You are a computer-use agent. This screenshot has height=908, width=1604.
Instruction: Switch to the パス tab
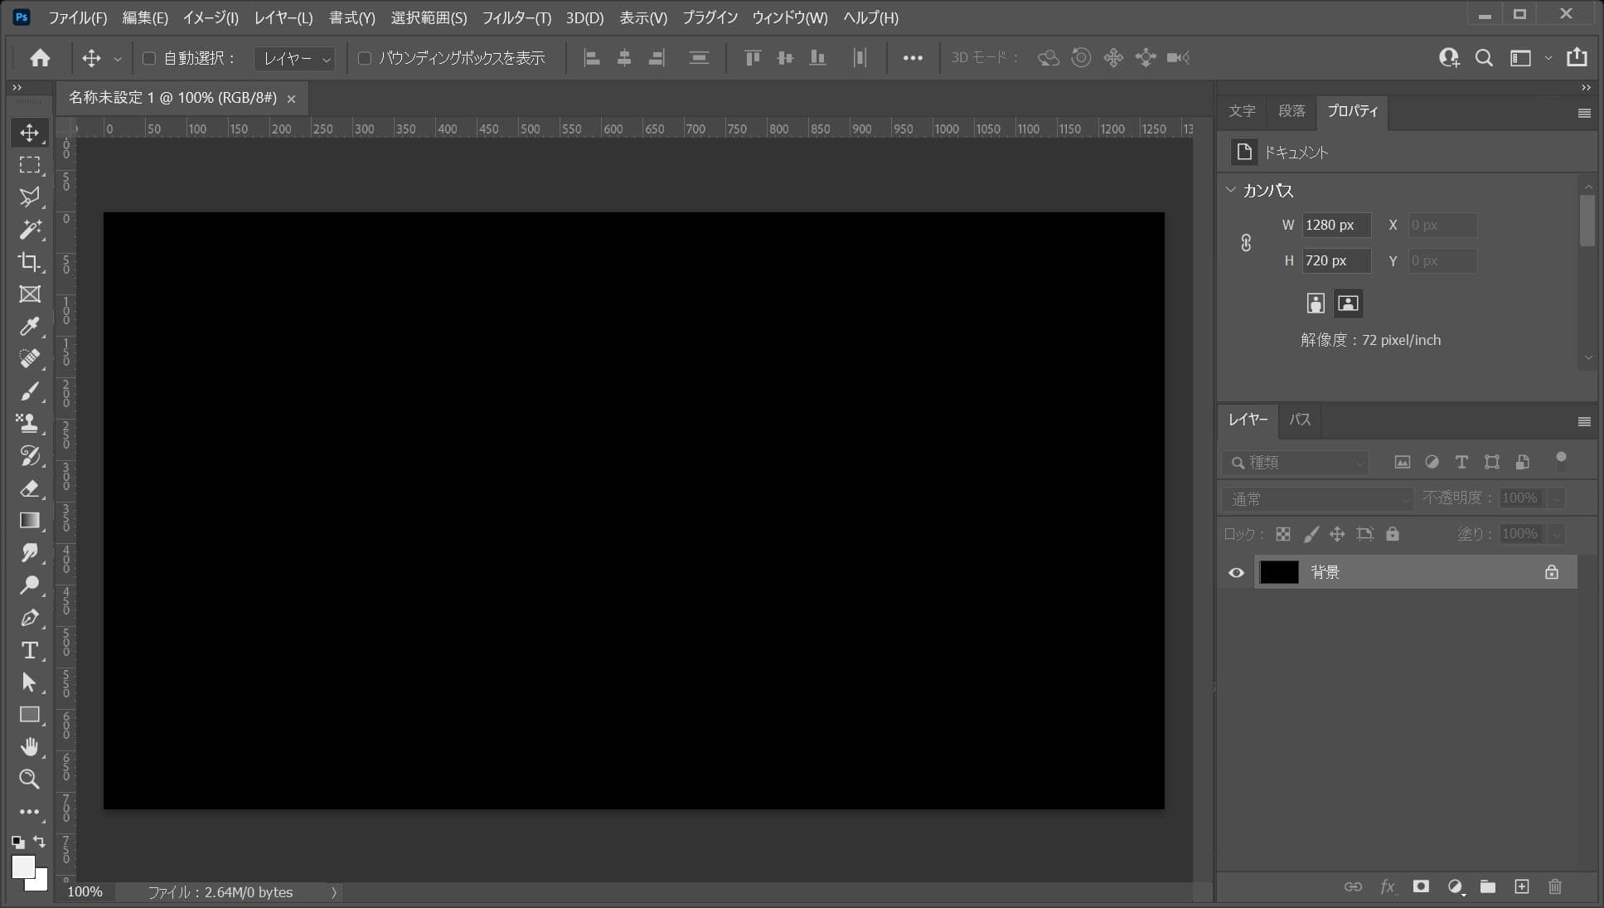point(1299,420)
